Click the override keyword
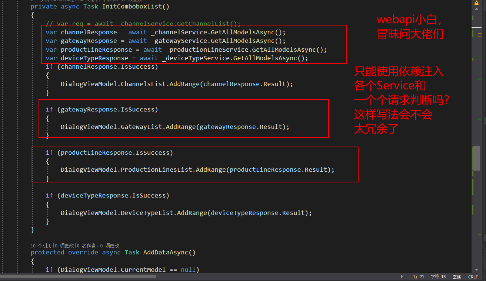Screen dimensions: 486x281 (83, 253)
